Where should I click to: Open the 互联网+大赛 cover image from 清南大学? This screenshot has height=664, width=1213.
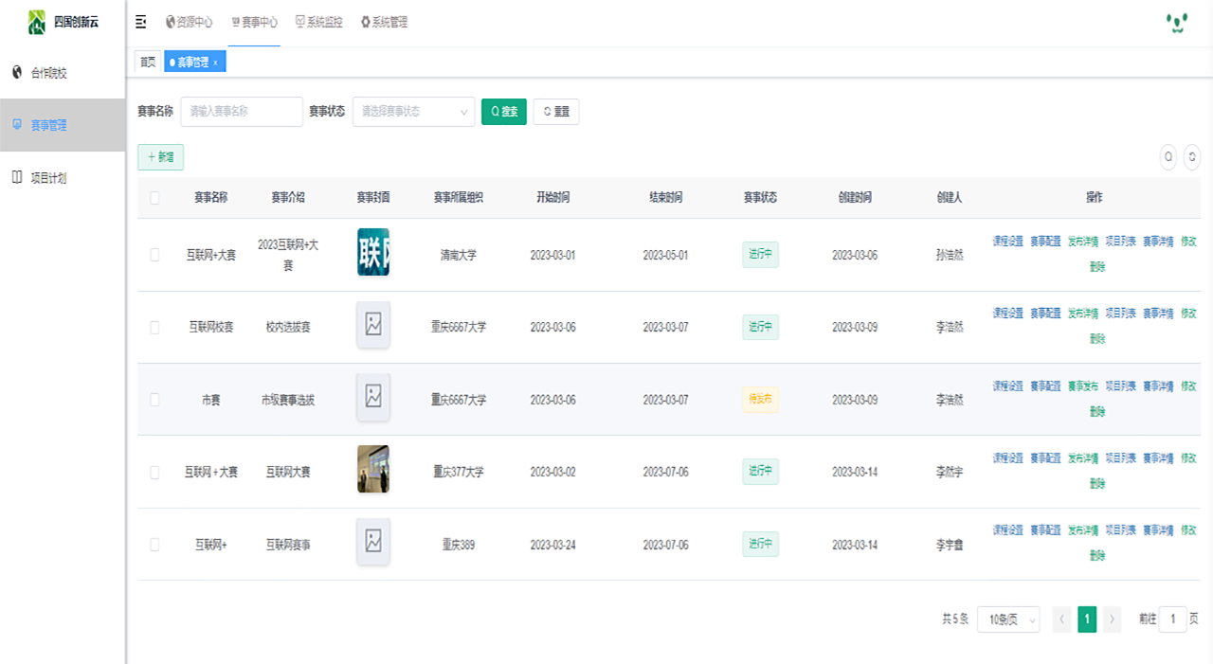coord(372,252)
